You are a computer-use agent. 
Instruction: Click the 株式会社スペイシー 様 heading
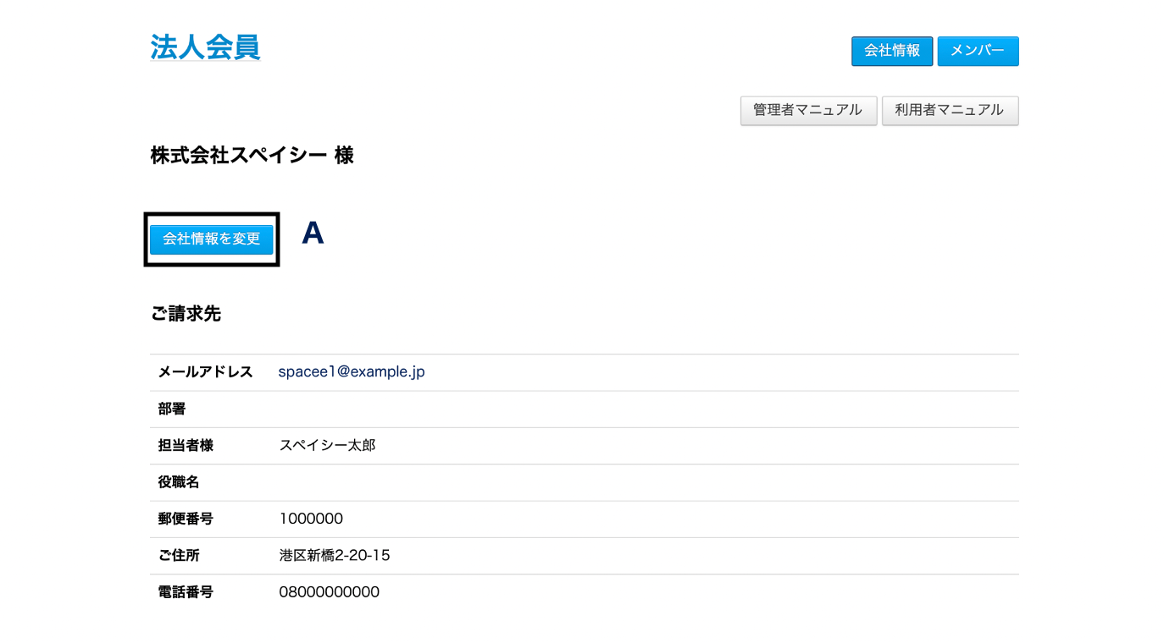click(x=252, y=156)
